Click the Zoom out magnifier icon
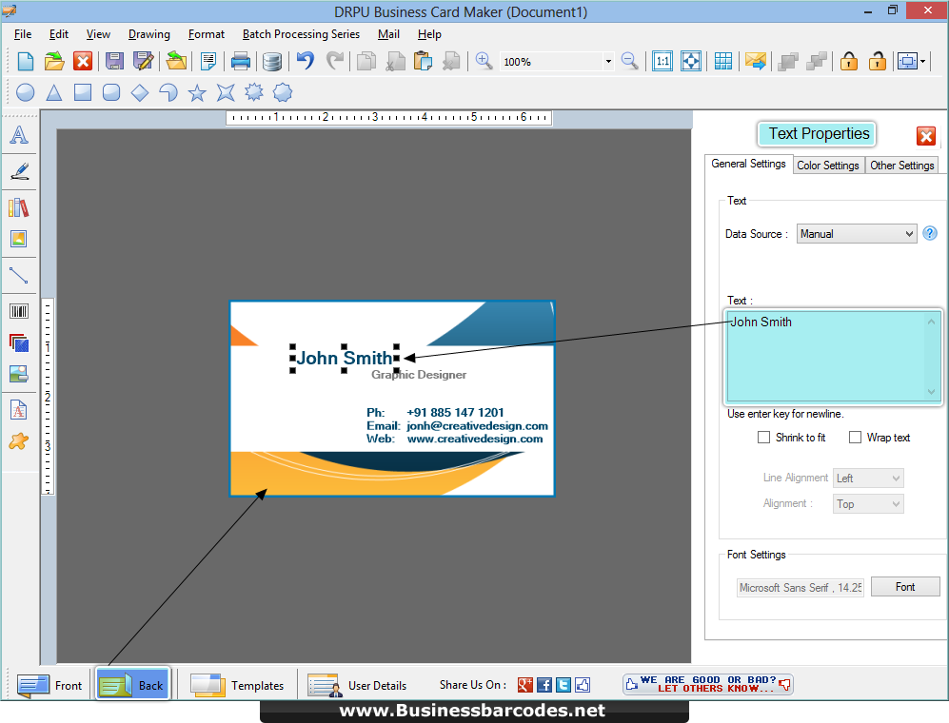Image resolution: width=949 pixels, height=723 pixels. point(629,61)
